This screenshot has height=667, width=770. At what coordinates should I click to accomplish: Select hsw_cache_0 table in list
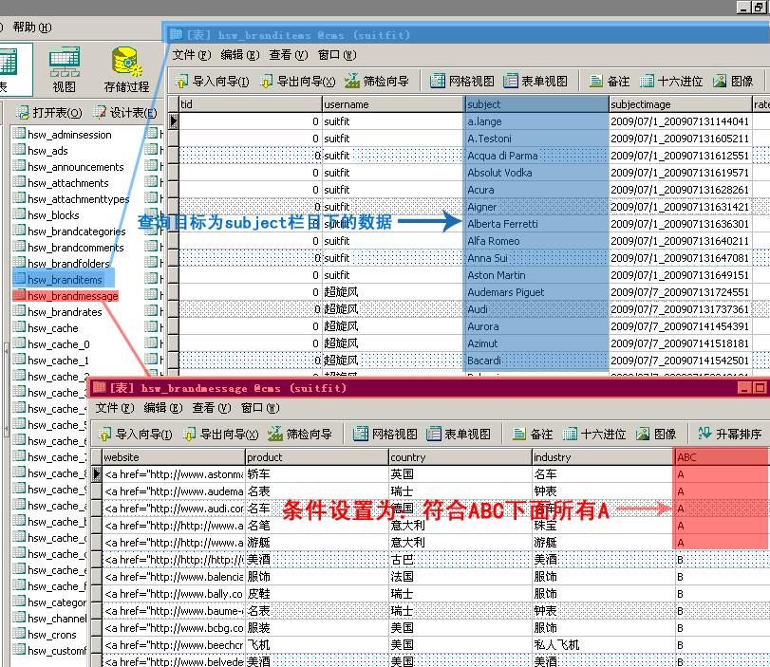tap(51, 344)
